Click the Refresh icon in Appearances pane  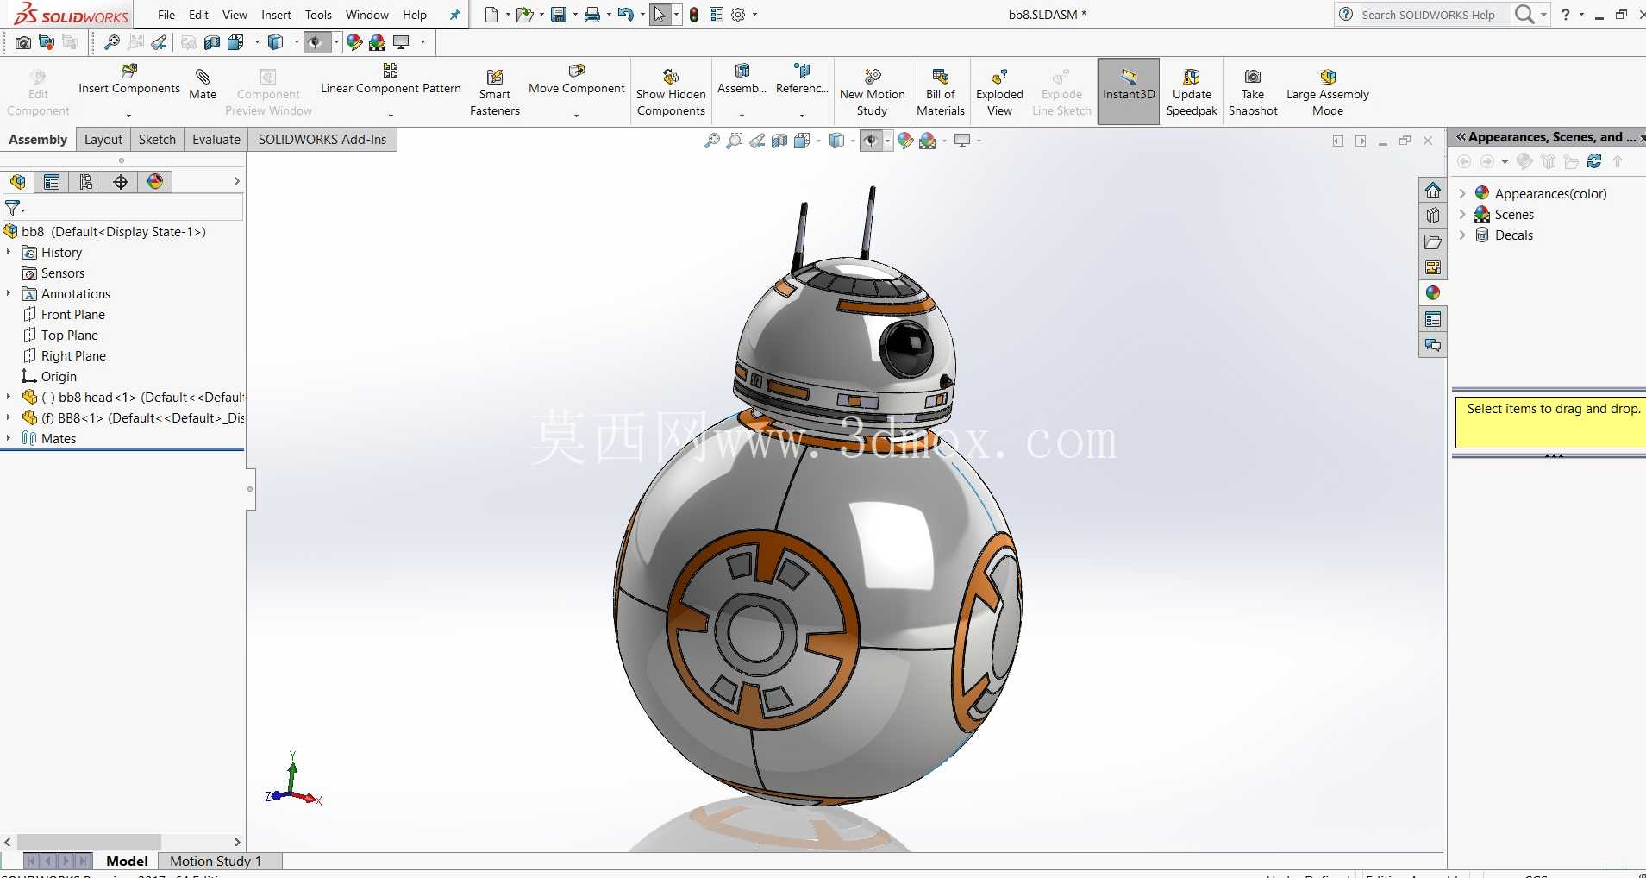coord(1594,161)
